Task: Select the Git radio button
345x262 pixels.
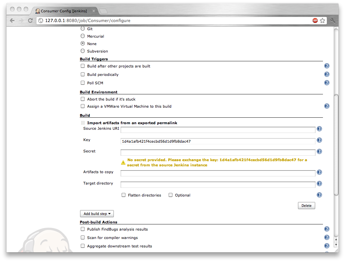Action: click(82, 29)
